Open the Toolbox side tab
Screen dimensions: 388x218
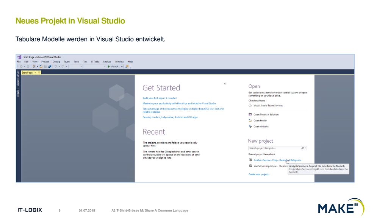coord(18,92)
